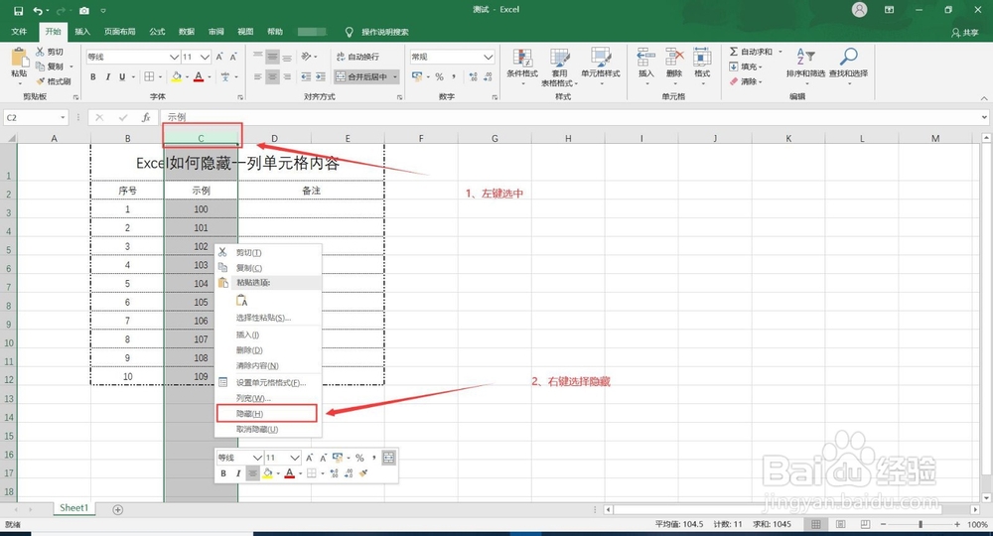
Task: Decrease decimal places in ribbon number group
Action: coord(488,76)
